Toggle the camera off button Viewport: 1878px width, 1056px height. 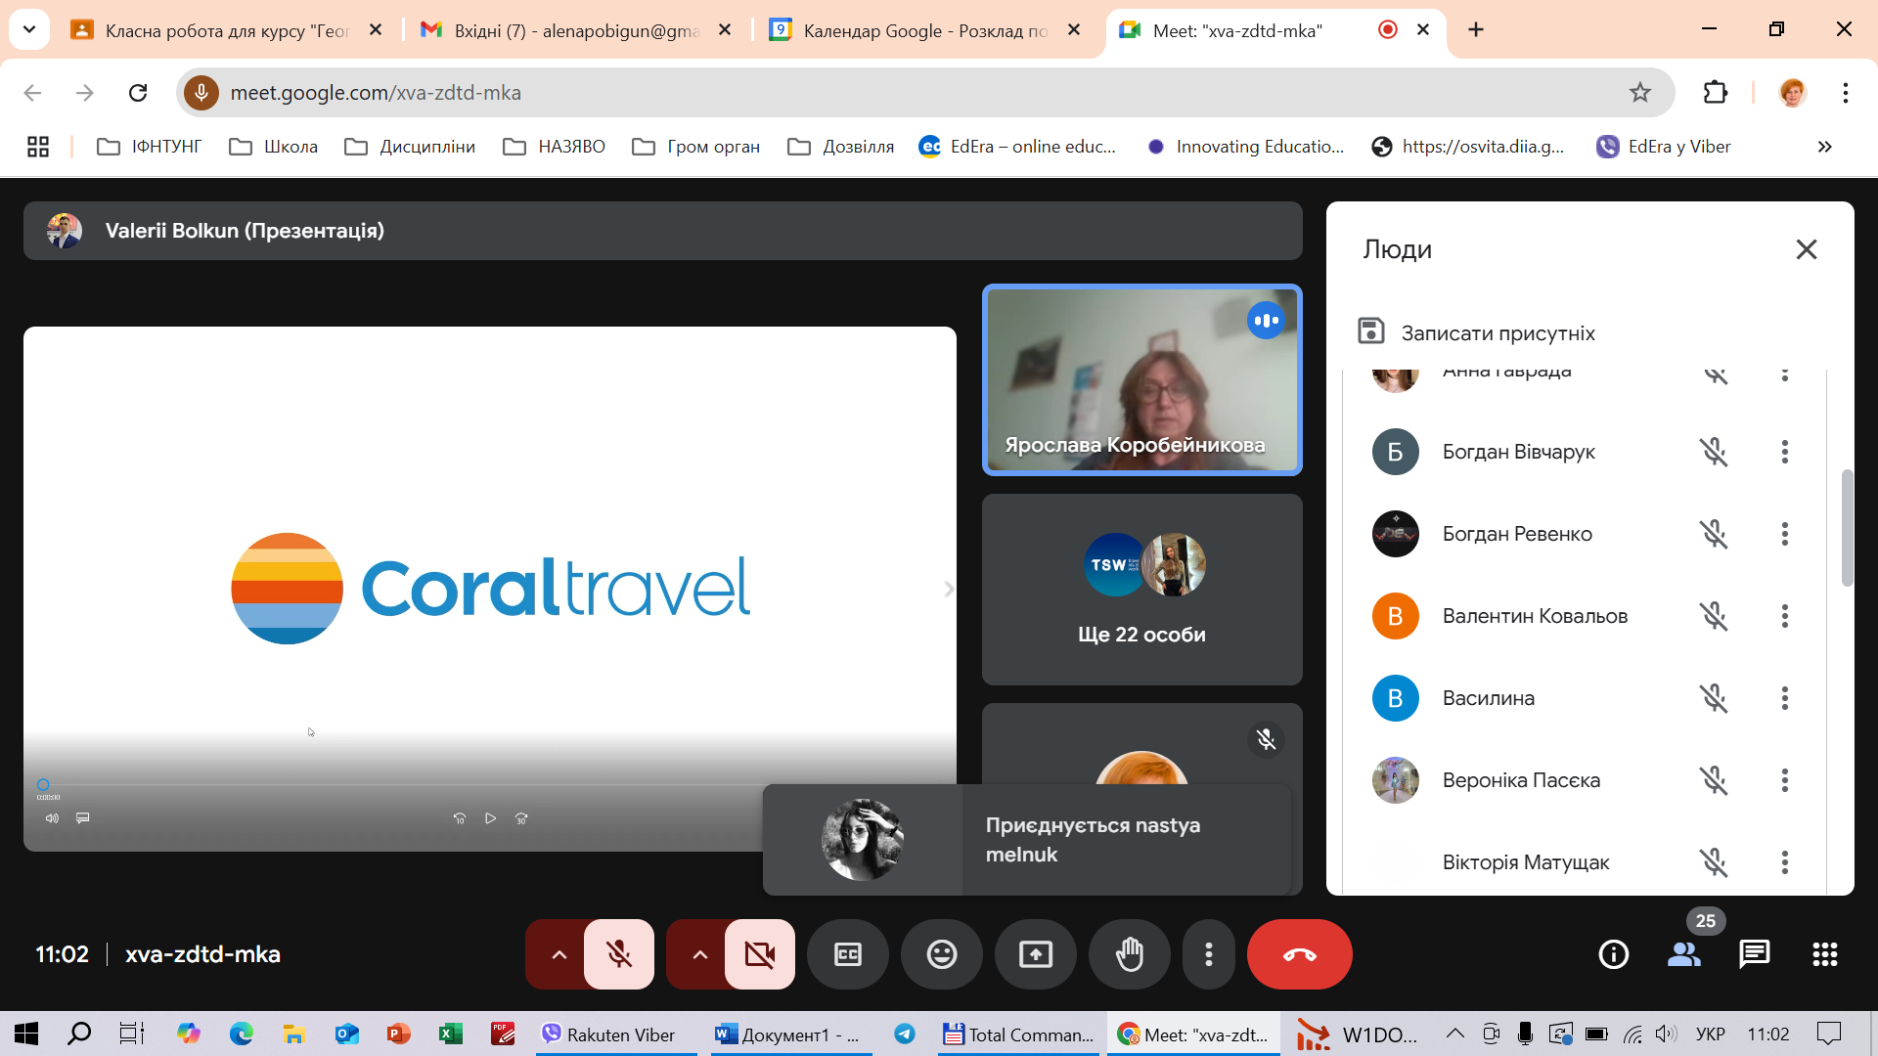760,954
